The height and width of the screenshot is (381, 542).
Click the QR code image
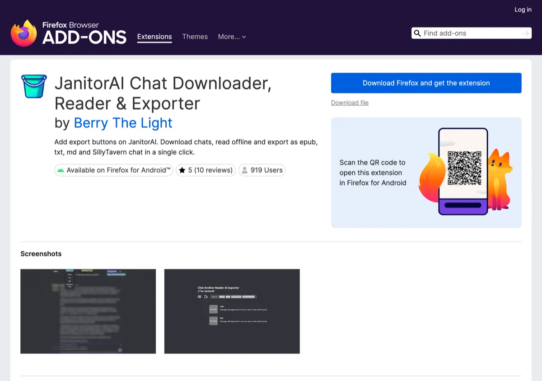point(464,168)
